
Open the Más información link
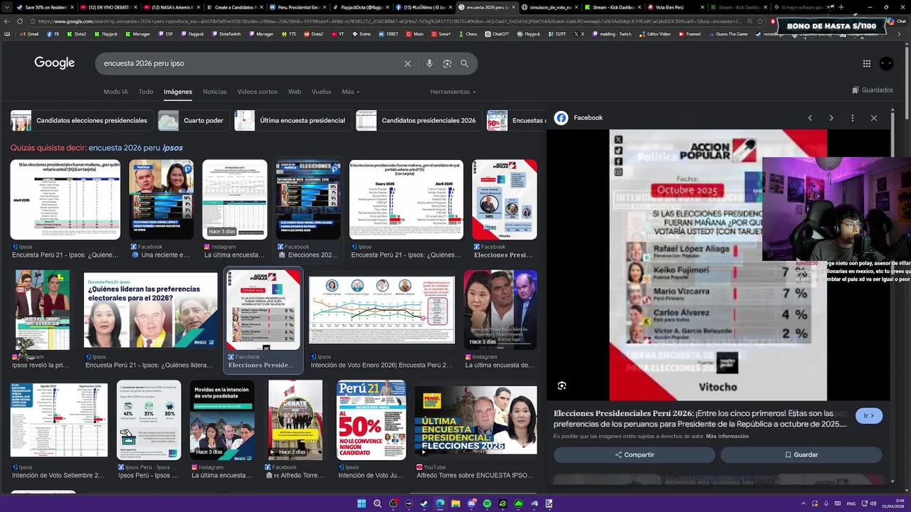(x=727, y=436)
